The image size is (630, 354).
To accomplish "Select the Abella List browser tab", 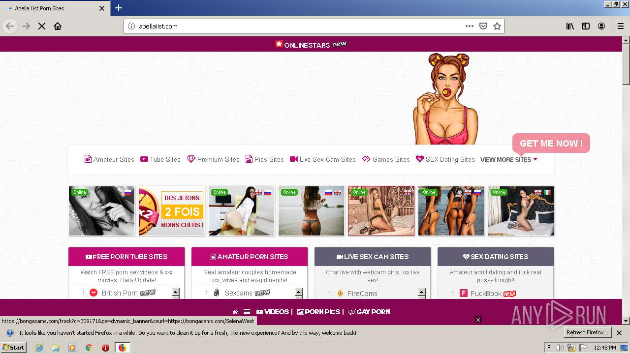I will click(55, 8).
